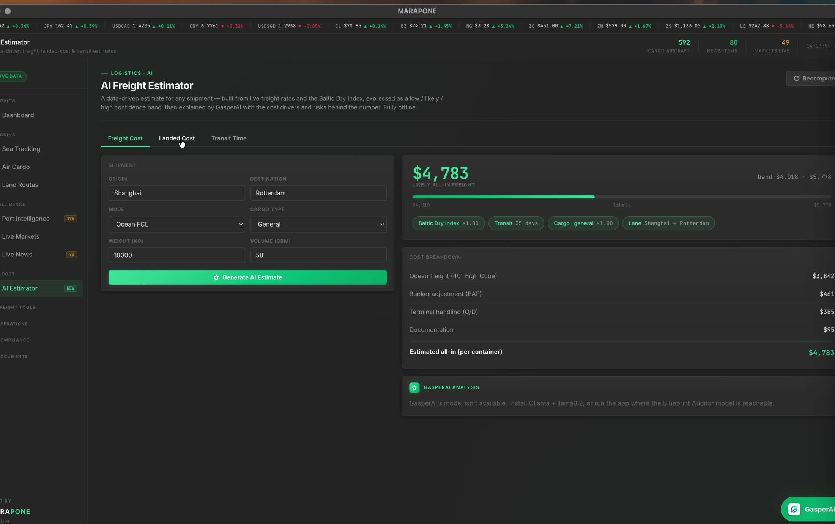The image size is (835, 524).
Task: Expand the Operations sidebar section
Action: click(14, 324)
